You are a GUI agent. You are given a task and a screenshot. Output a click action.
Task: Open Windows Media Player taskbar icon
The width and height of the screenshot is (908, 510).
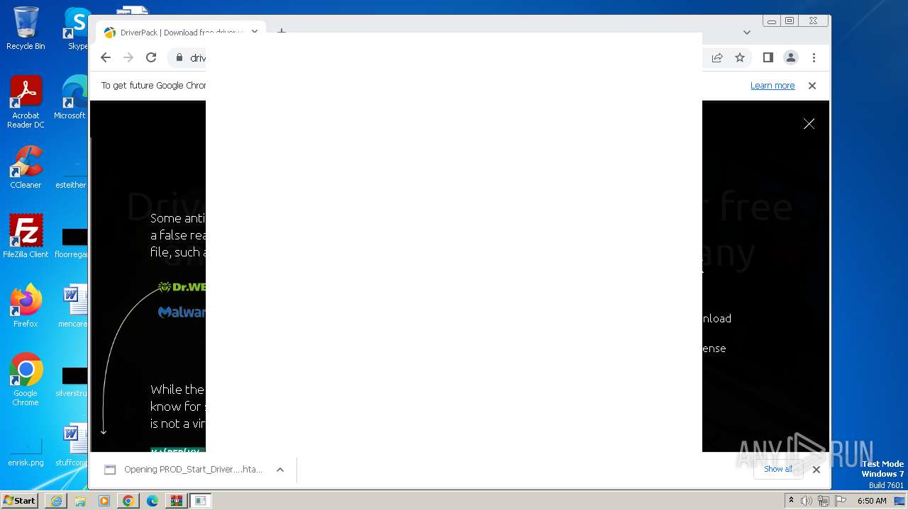click(x=104, y=501)
